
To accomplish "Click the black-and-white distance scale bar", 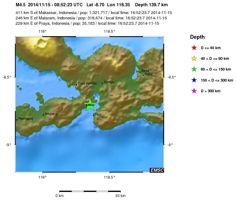I will pyautogui.click(x=90, y=191).
